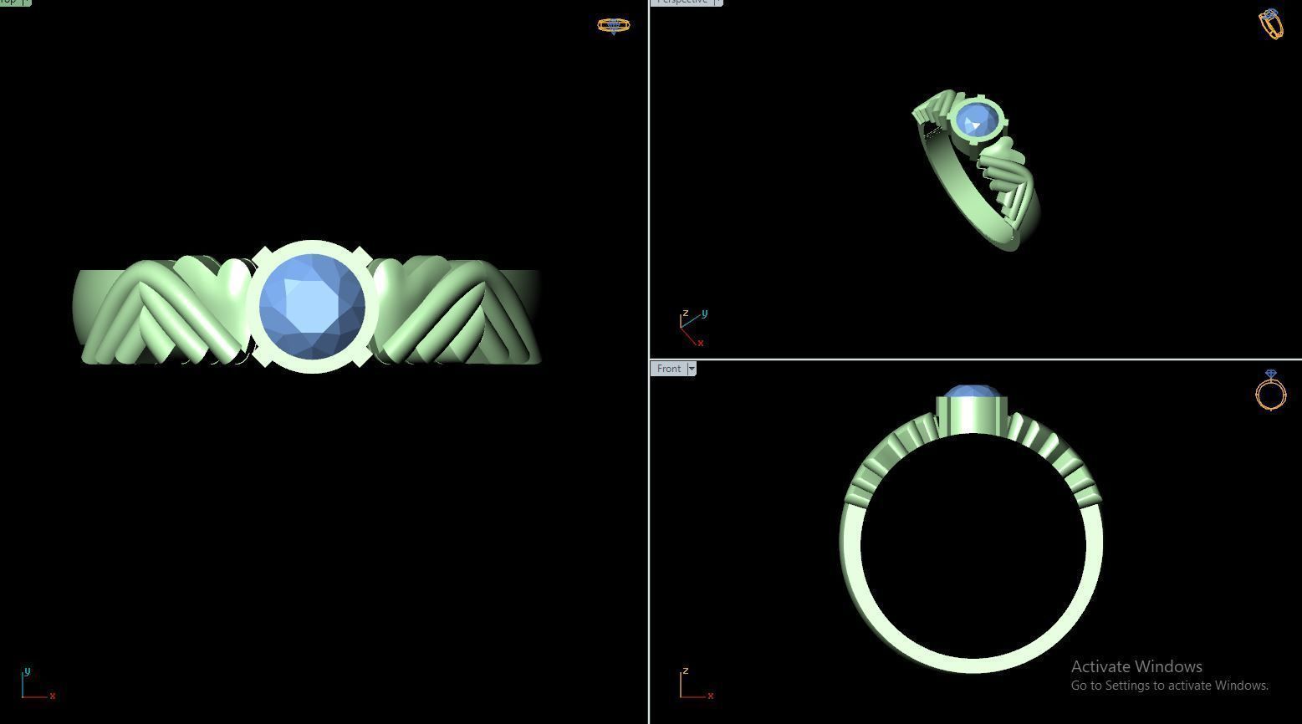Expand the Front viewport dropdown arrow

[x=692, y=369]
